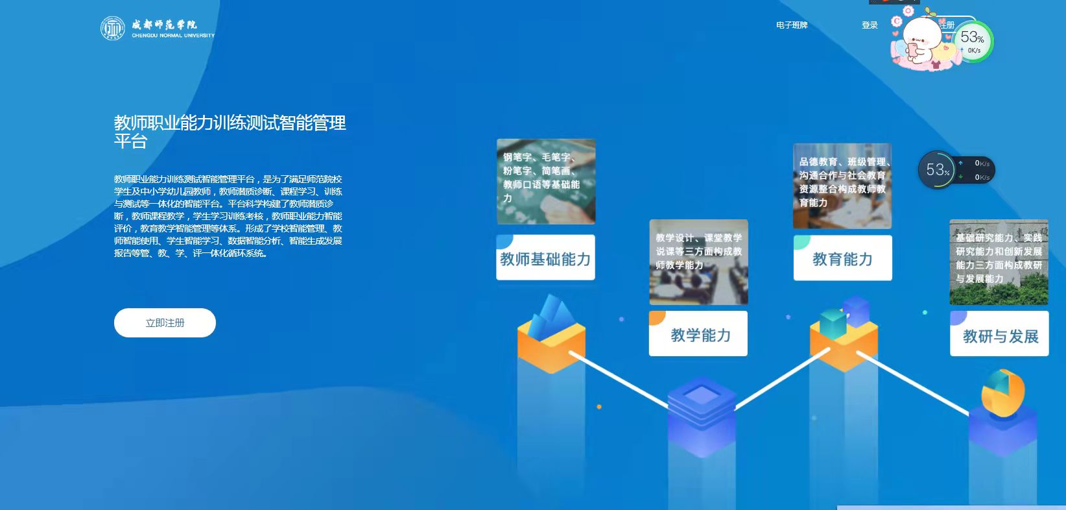This screenshot has height=510, width=1066.
Task: Click the 教研与发展 card label
Action: (999, 335)
